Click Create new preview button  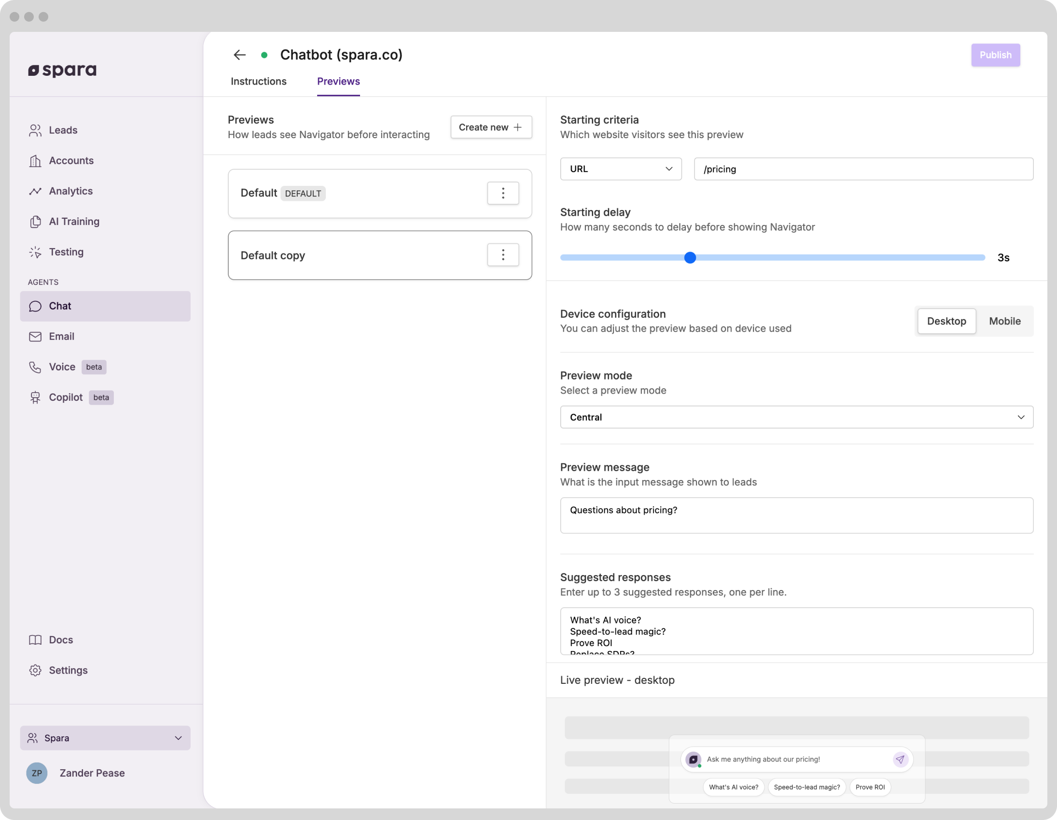491,127
